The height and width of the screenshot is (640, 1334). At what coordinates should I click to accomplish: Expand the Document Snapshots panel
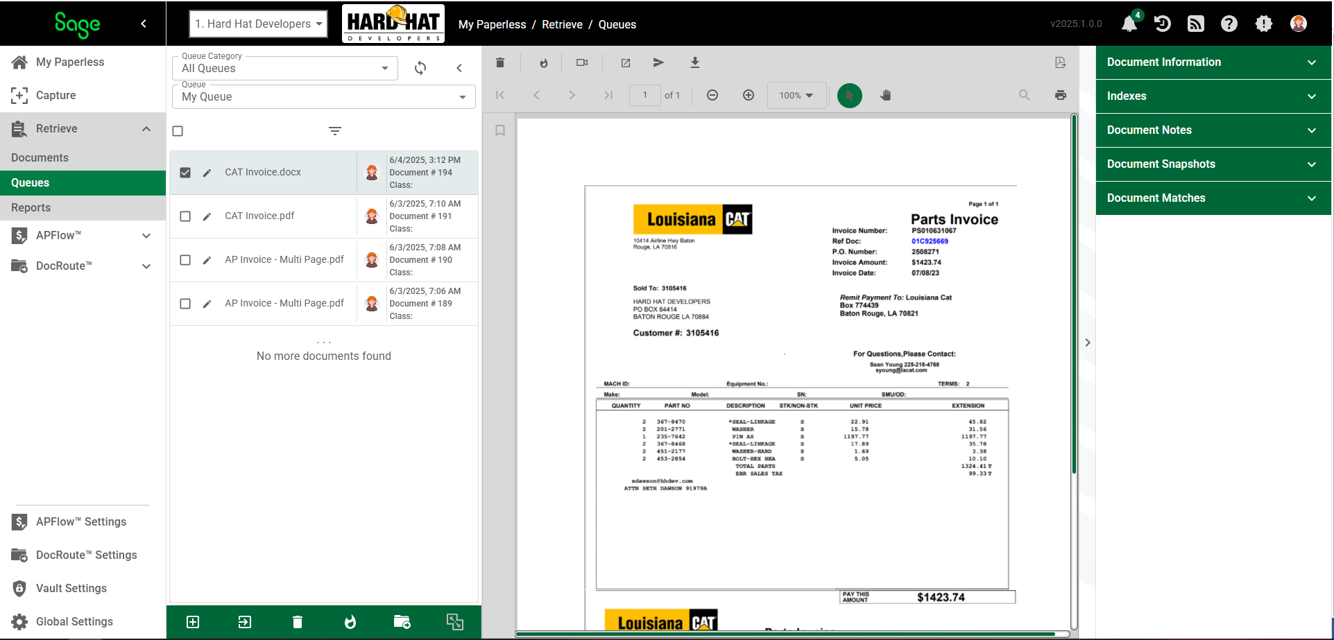click(1213, 164)
